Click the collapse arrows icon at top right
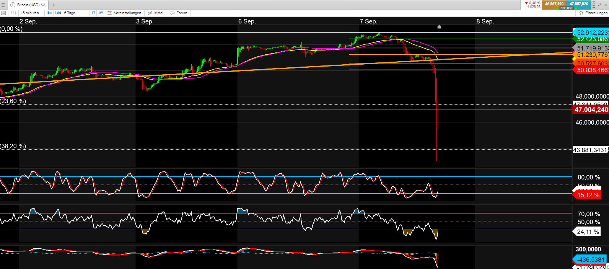The width and height of the screenshot is (609, 269). click(599, 5)
